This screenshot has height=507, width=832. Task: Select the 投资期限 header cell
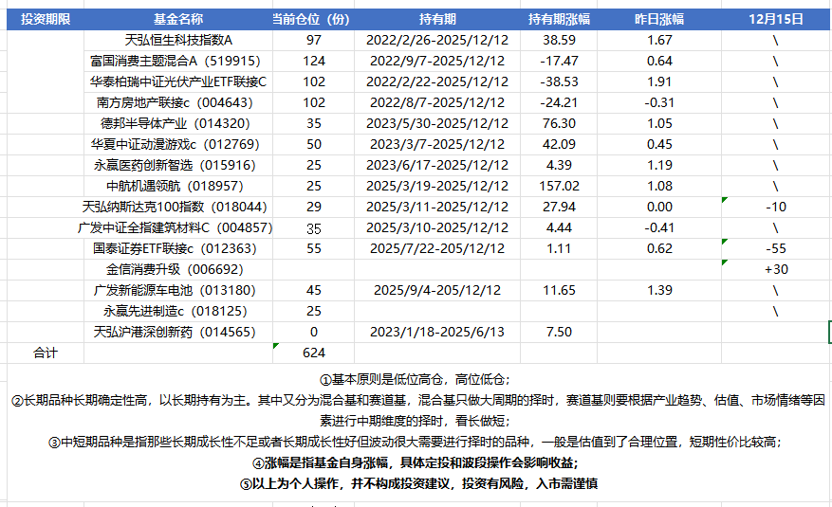pyautogui.click(x=46, y=19)
